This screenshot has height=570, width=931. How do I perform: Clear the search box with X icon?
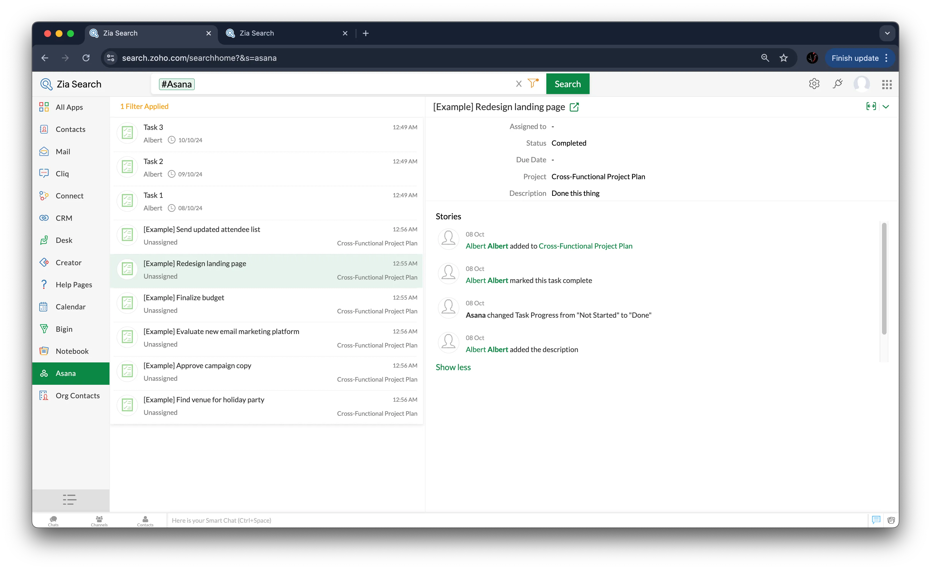pos(519,84)
